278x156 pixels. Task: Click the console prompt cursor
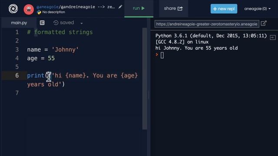pyautogui.click(x=162, y=55)
